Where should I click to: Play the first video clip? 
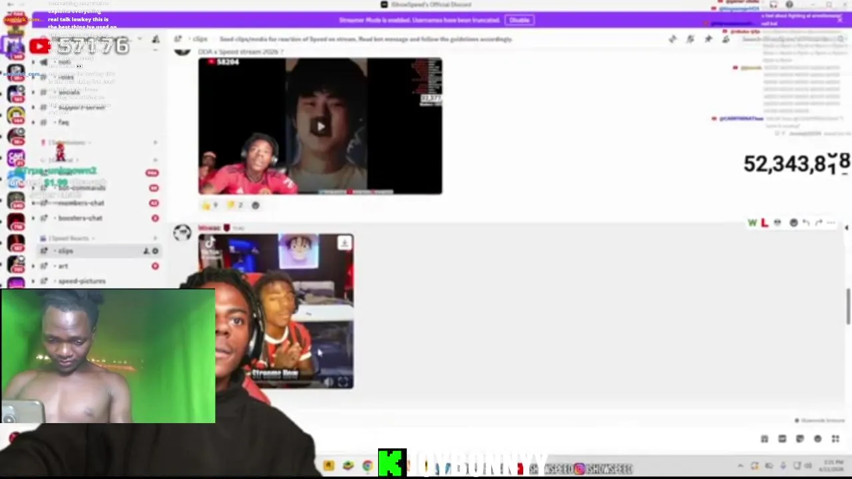pyautogui.click(x=320, y=126)
